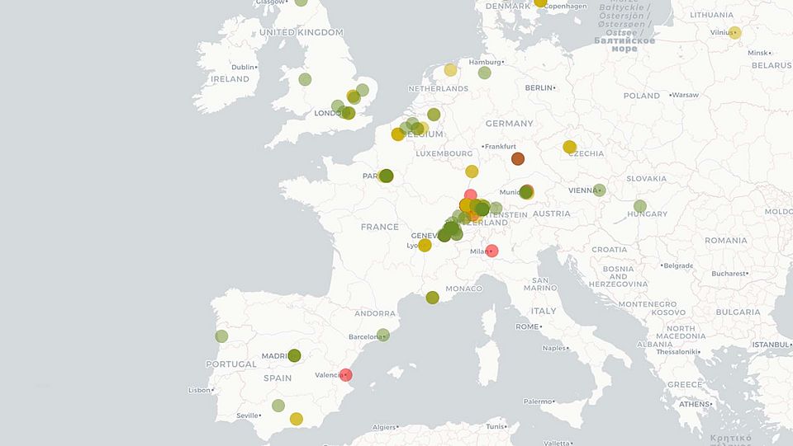Click the red marker at Valencia

tap(345, 375)
